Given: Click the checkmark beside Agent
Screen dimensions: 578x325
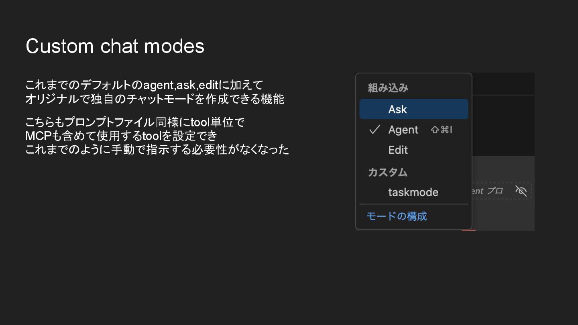Looking at the screenshot, I should 374,130.
